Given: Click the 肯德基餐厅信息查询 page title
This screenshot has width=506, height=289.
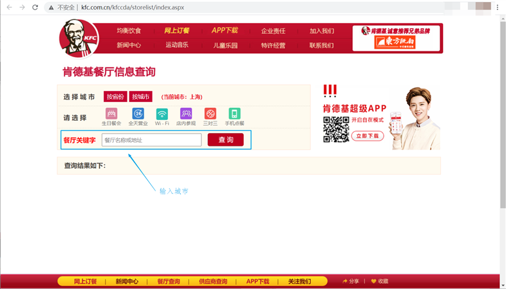Looking at the screenshot, I should click(109, 72).
